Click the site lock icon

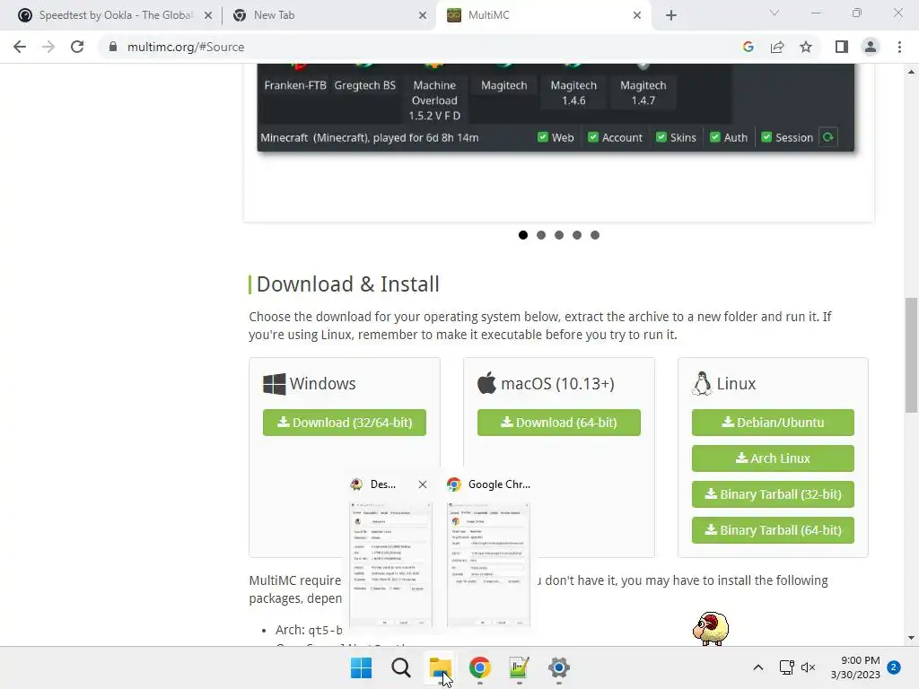113,47
